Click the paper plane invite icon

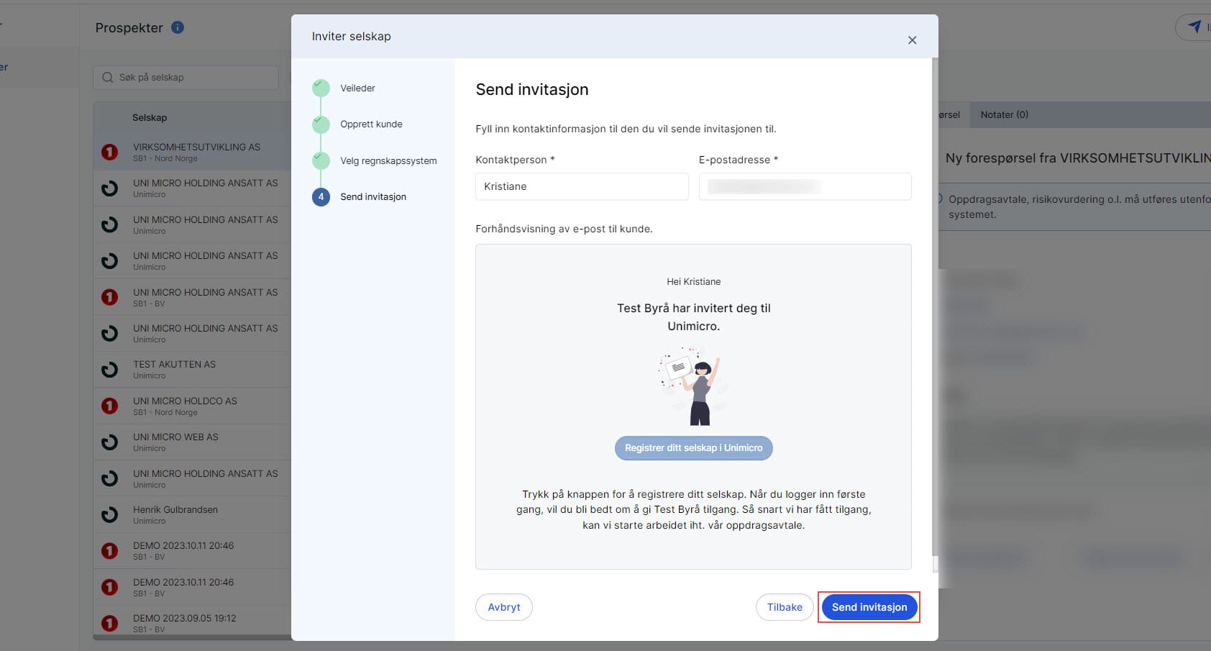1194,27
